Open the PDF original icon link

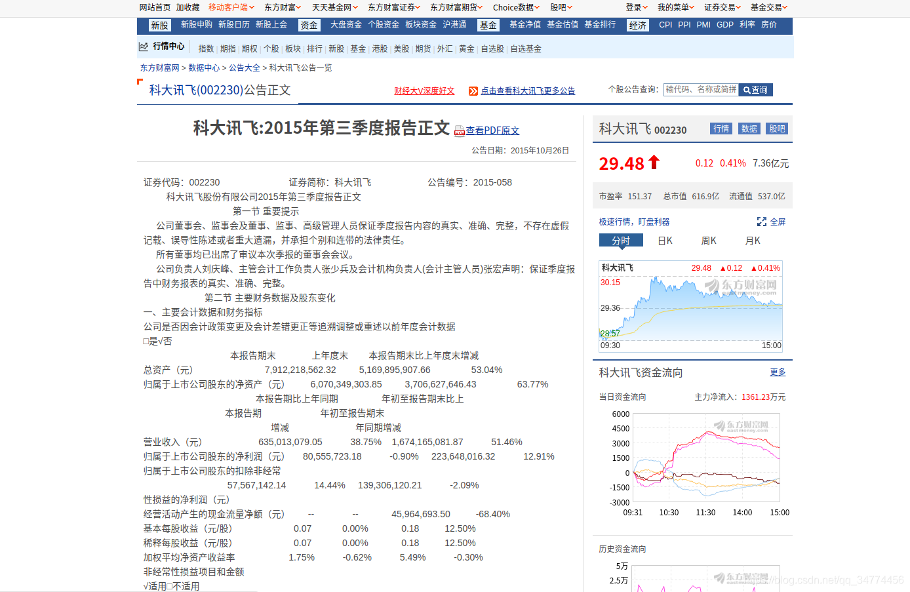(460, 131)
